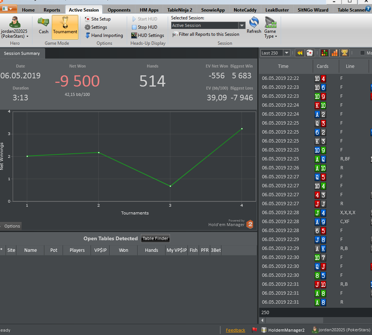
Task: Refresh the active session
Action: pyautogui.click(x=254, y=25)
